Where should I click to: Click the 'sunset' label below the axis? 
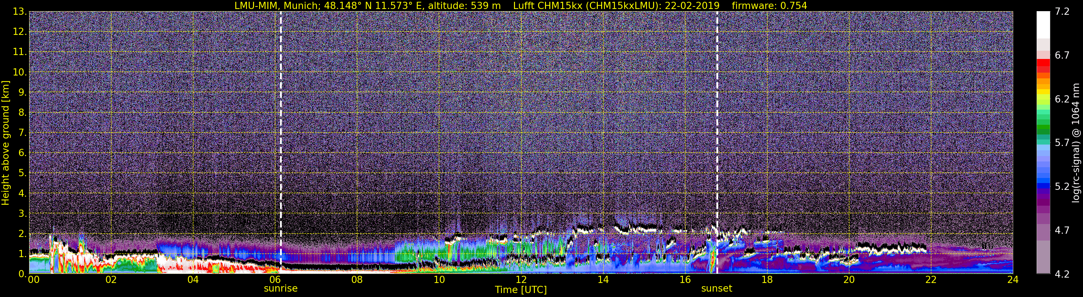click(716, 289)
